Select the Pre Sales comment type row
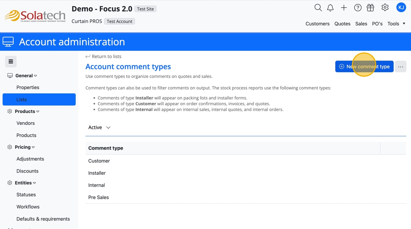This screenshot has height=229, width=411. pyautogui.click(x=99, y=197)
